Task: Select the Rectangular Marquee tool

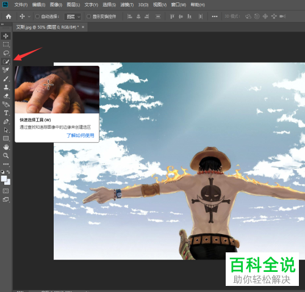Action: 5,45
